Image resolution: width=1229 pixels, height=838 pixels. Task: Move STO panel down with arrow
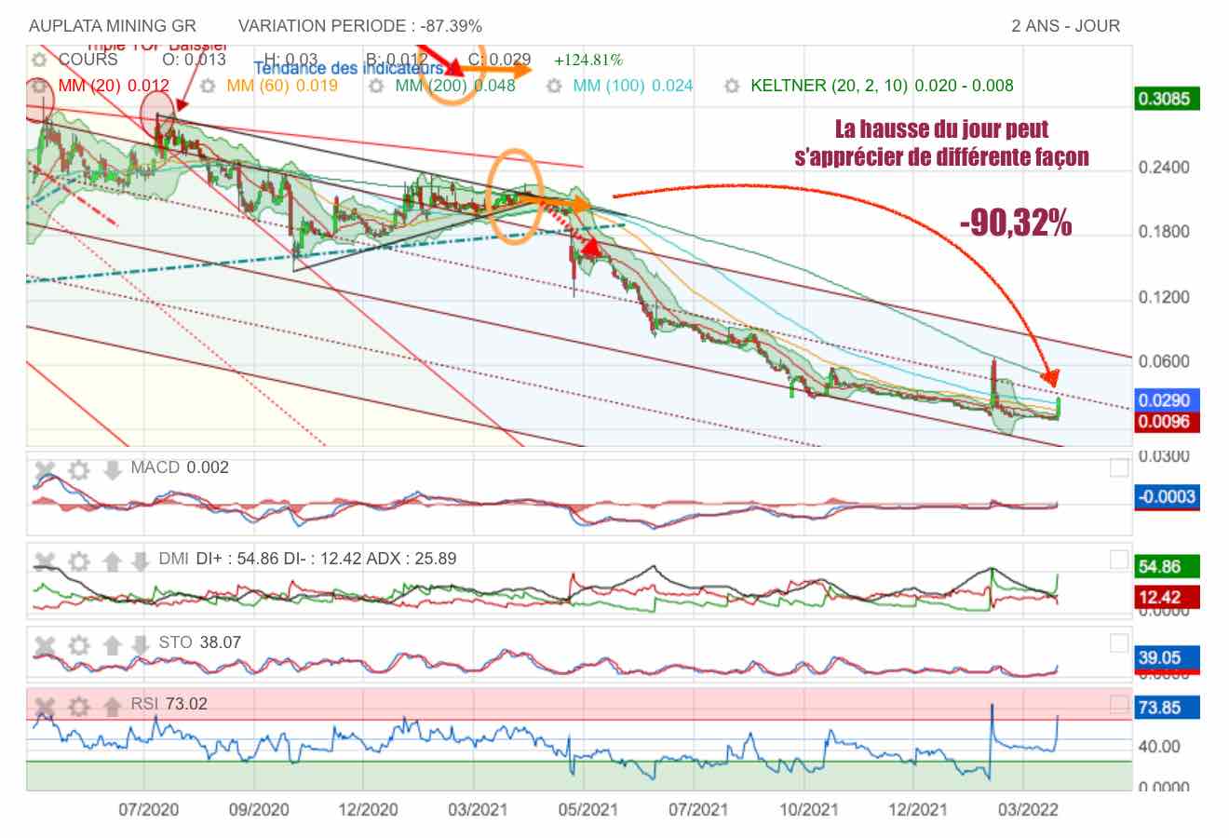point(140,643)
